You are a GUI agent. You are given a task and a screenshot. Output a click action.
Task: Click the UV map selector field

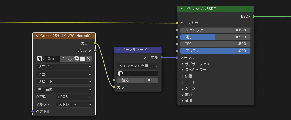click(138, 73)
